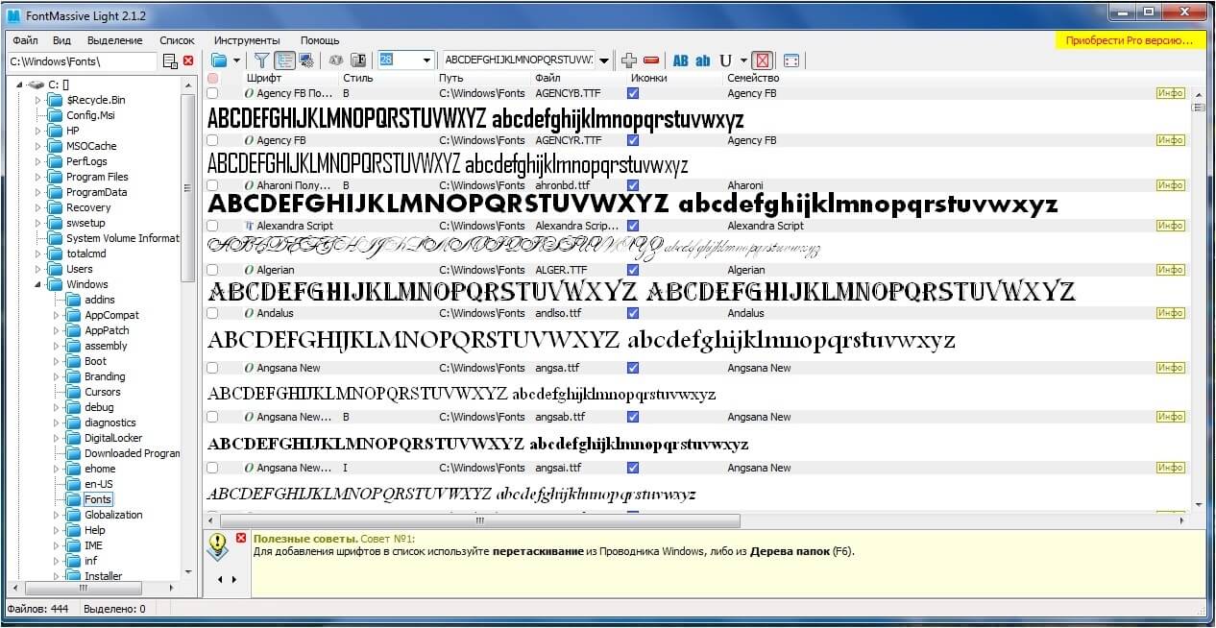Screen dimensions: 1216x628
Task: Click Инфо button for Angsana New regular row
Action: coord(1170,368)
